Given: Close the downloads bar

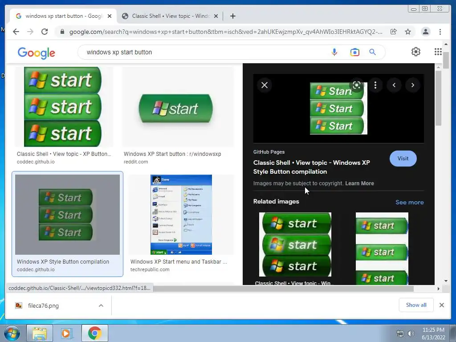Looking at the screenshot, I should (x=441, y=305).
